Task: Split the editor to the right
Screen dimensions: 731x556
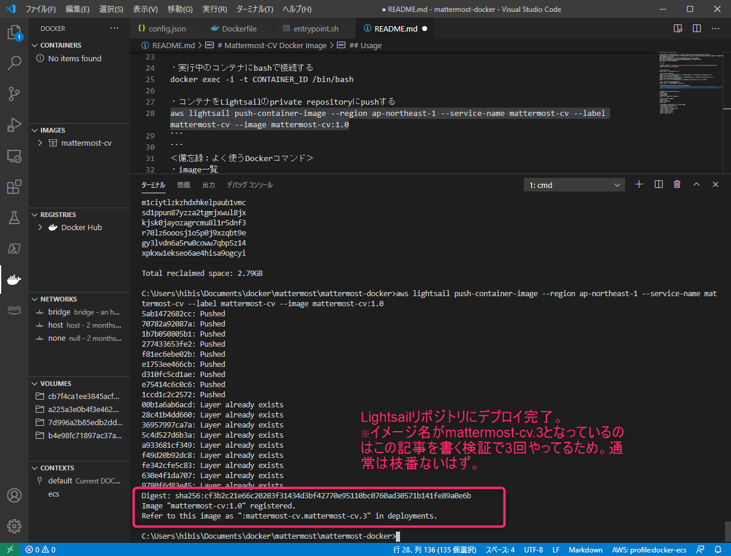Action: click(x=696, y=29)
